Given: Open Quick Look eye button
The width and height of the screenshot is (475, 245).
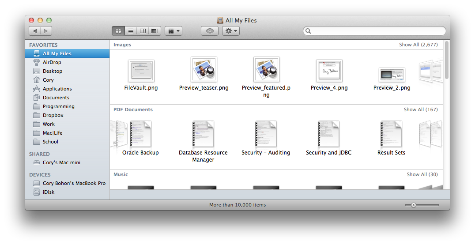Looking at the screenshot, I should click(210, 31).
